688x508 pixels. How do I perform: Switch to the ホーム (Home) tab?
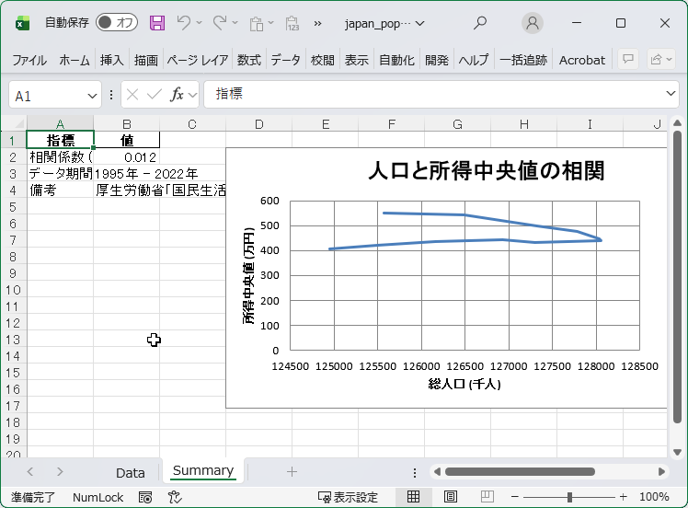[x=75, y=60]
